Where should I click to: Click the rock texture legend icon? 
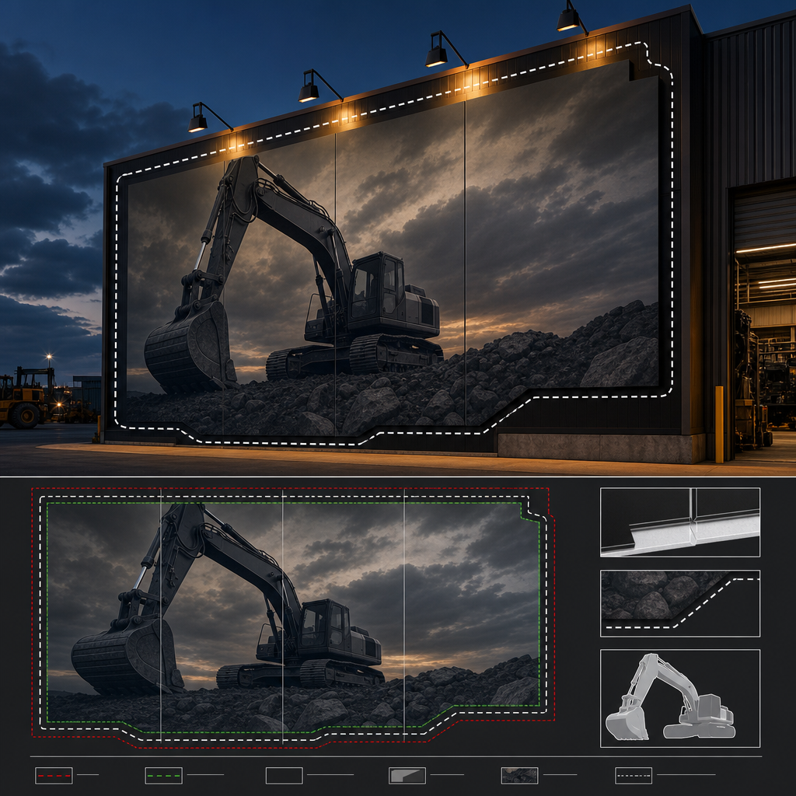pos(519,776)
